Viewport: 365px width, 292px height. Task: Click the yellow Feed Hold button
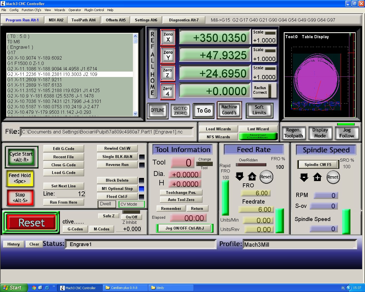click(20, 178)
